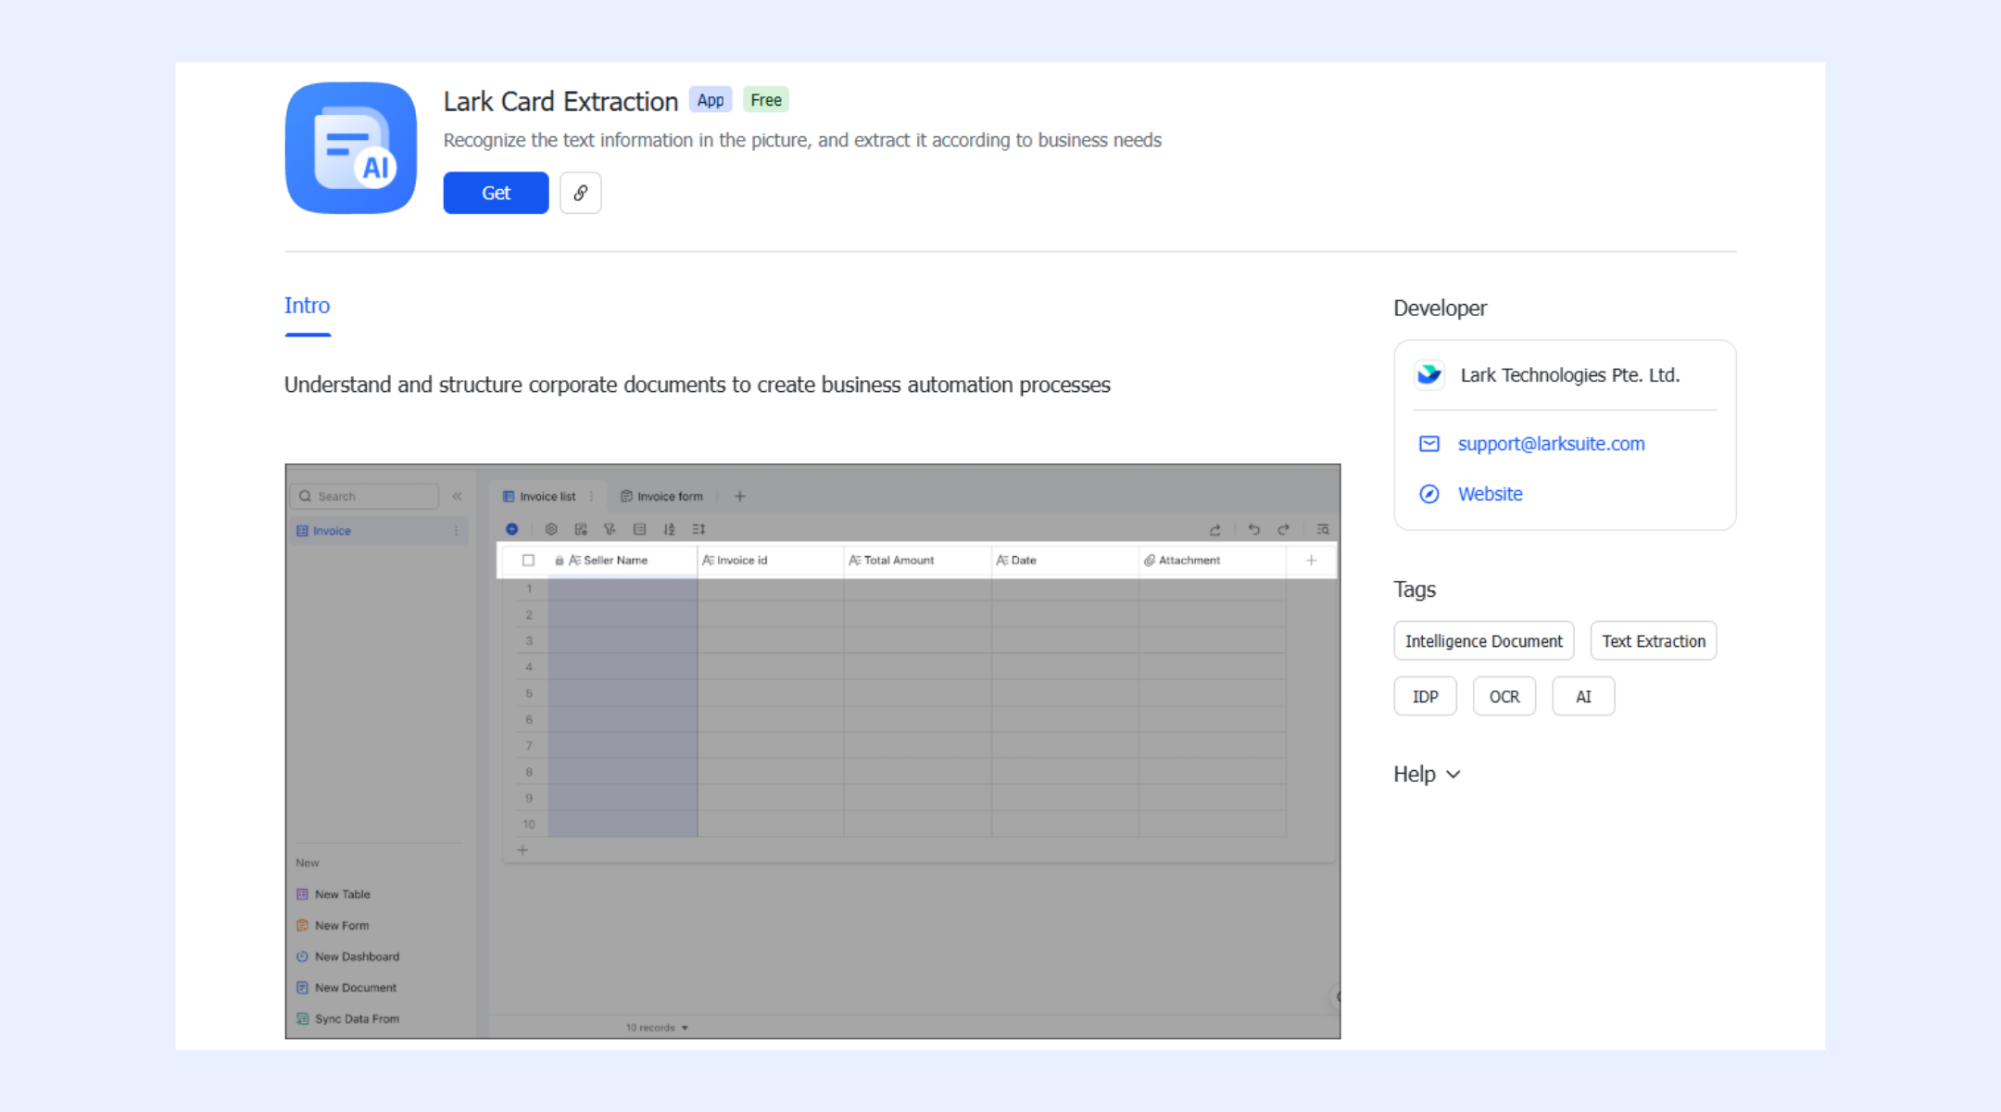Switch to the Invoice form tab
This screenshot has width=2001, height=1112.
tap(661, 497)
